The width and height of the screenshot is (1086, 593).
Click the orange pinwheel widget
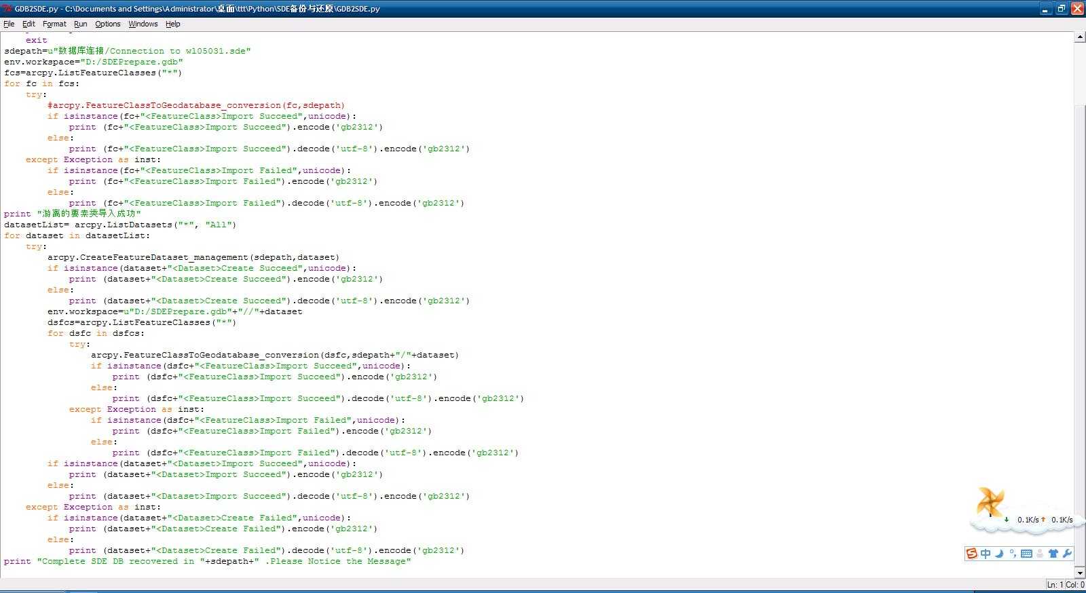(990, 503)
